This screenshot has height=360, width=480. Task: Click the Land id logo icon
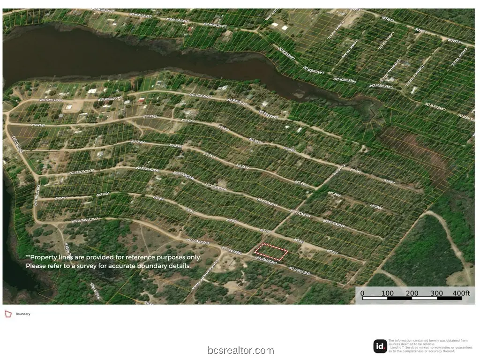(x=380, y=346)
